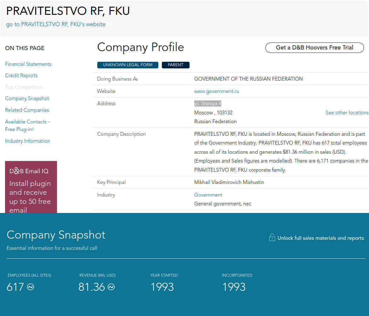The width and height of the screenshot is (369, 316).
Task: Jump to Credit Reports section
Action: [21, 76]
